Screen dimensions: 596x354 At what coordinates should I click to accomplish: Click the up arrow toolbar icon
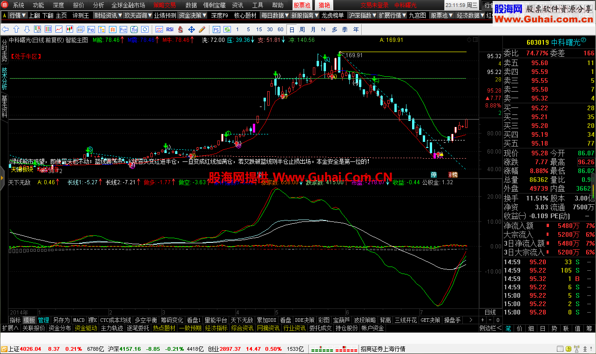[16, 29]
